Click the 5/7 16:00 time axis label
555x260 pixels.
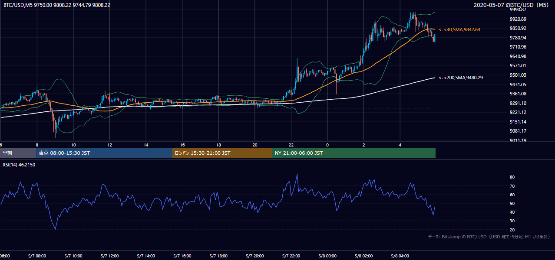point(182,256)
